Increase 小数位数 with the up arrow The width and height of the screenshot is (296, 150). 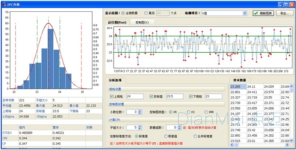click(x=140, y=111)
